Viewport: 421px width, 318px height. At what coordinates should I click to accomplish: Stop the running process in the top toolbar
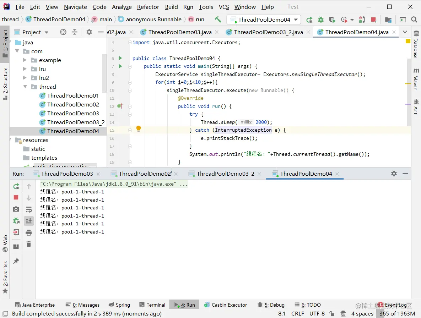pos(373,20)
